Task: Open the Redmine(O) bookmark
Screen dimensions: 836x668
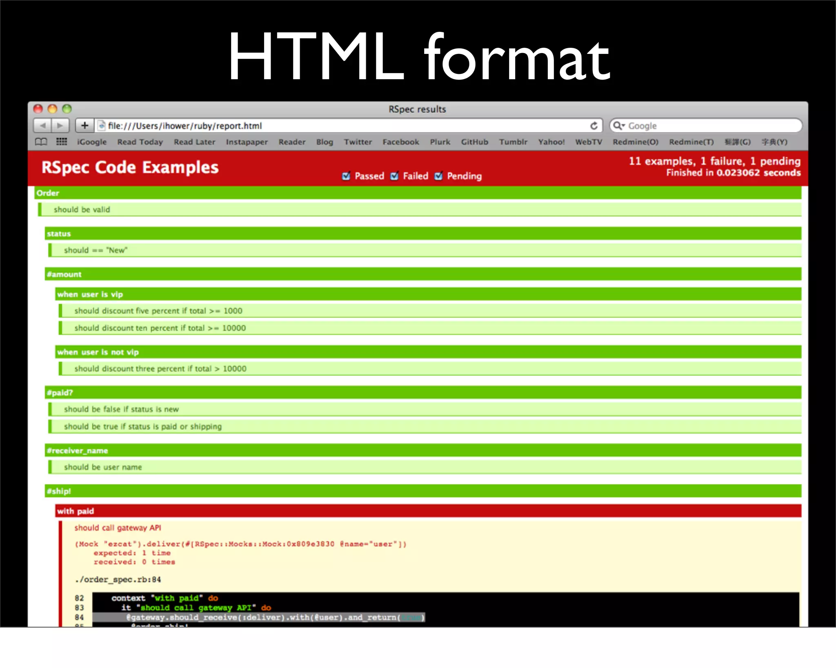Action: tap(636, 142)
